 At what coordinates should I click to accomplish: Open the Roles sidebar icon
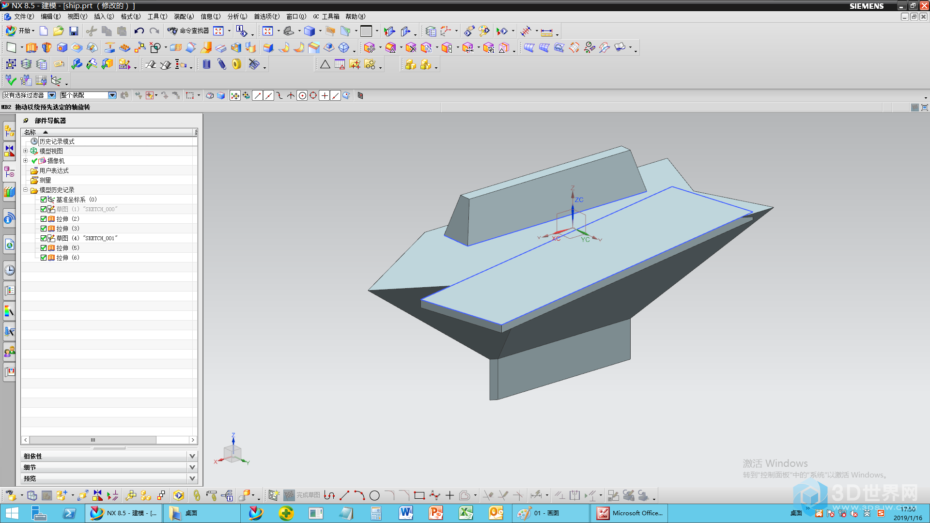[x=9, y=352]
